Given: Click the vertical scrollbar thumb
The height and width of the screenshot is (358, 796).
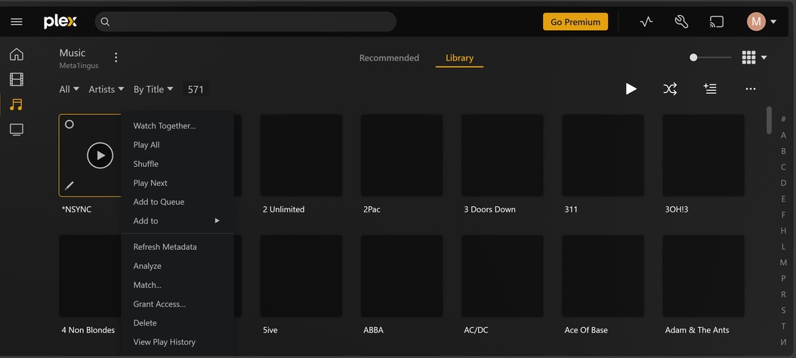Looking at the screenshot, I should click(x=769, y=120).
